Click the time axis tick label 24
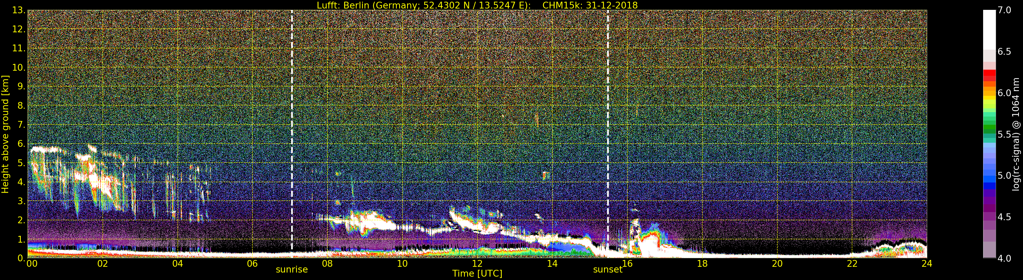The image size is (1023, 280). pos(927,264)
